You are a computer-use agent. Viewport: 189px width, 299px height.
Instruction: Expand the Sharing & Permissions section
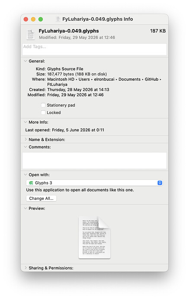coord(26,268)
